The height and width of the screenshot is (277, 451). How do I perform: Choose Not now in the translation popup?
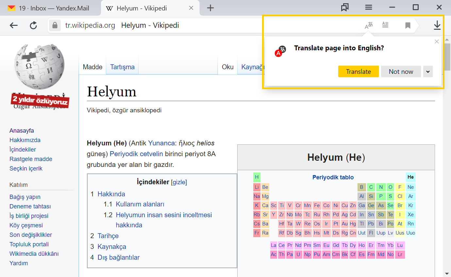(x=401, y=72)
